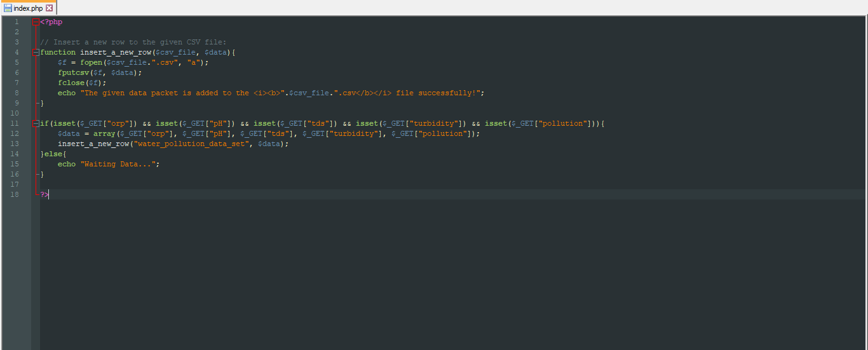Screen dimensions: 868x350
Task: Click line number 3 in the margin
Action: (x=17, y=42)
